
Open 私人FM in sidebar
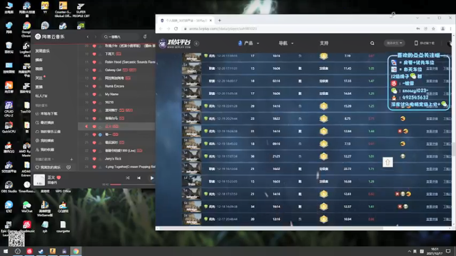coord(41,96)
